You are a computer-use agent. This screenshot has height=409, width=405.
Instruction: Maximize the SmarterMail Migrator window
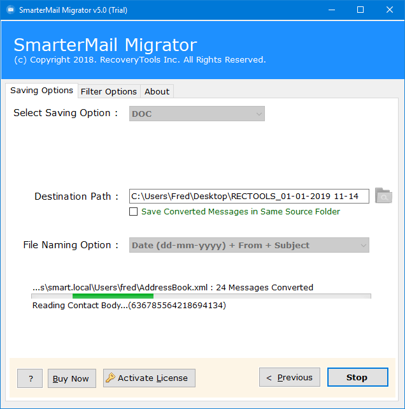pyautogui.click(x=360, y=10)
